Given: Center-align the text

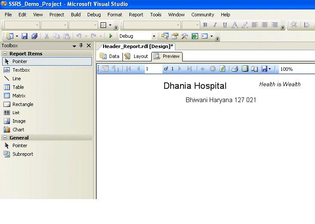Looking at the screenshot, I should 265,25.
